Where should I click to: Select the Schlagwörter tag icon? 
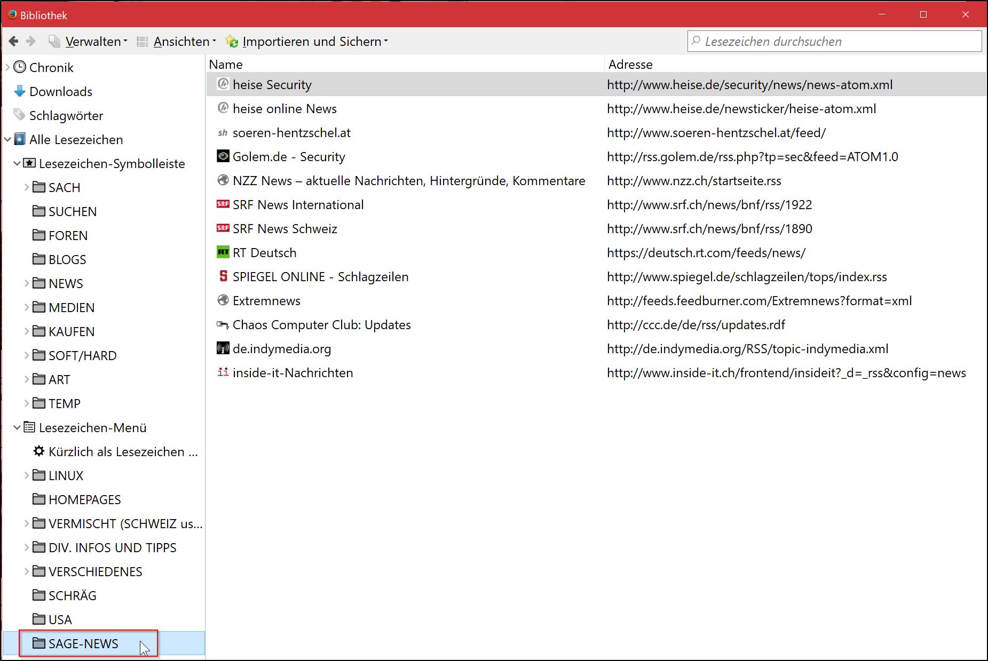(x=20, y=115)
